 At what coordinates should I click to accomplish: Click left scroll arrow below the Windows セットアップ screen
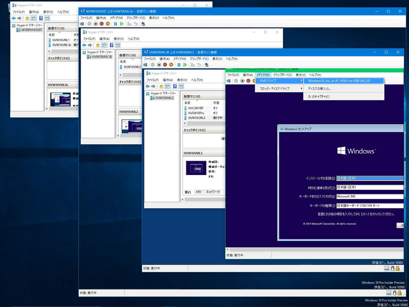(x=227, y=249)
